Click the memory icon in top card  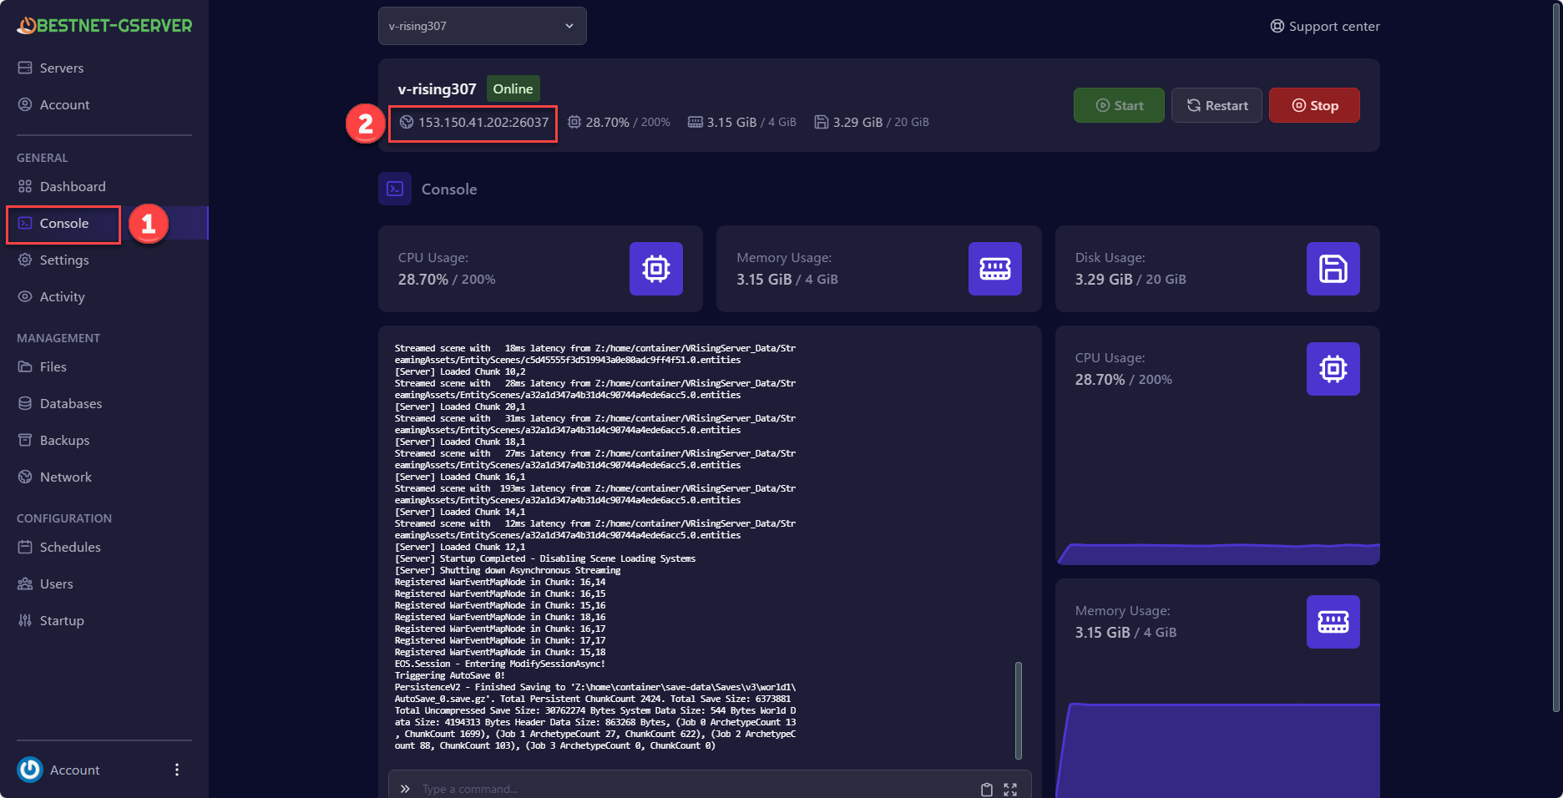point(995,269)
